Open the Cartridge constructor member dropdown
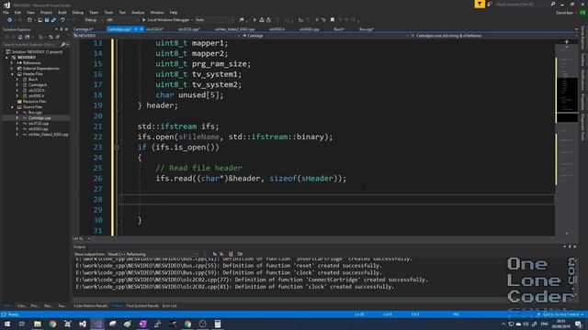 (492, 36)
